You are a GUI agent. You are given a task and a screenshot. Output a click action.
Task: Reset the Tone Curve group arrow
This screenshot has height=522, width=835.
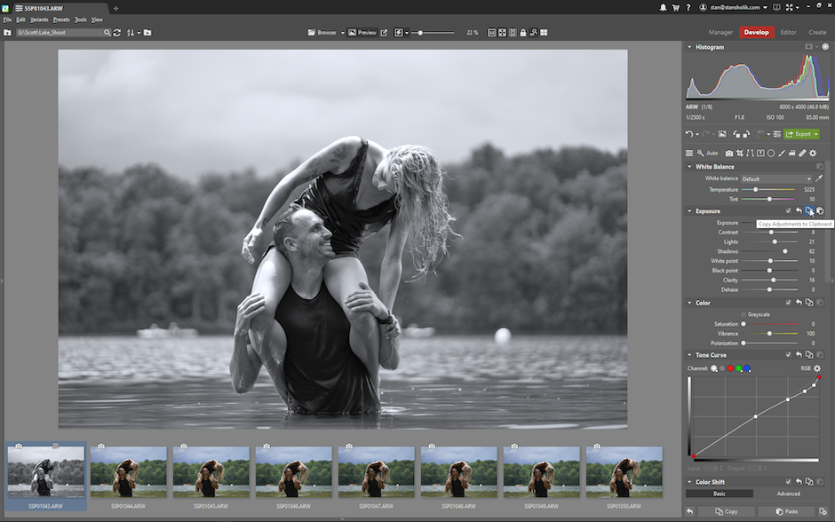click(x=799, y=354)
